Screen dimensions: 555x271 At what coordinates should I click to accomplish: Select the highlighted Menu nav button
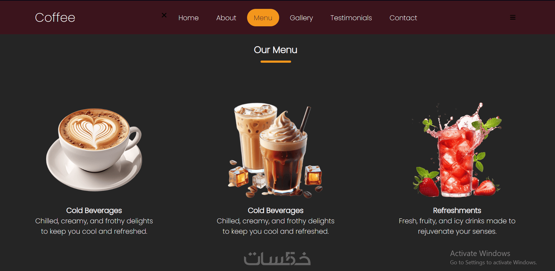point(263,18)
